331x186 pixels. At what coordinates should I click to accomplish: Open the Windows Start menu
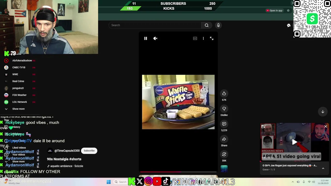pyautogui.click(x=109, y=182)
